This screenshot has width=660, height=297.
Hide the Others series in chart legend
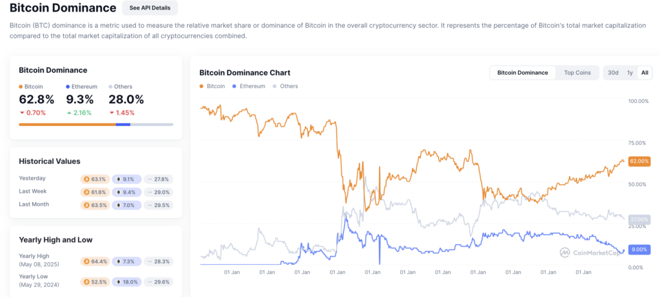(x=286, y=86)
